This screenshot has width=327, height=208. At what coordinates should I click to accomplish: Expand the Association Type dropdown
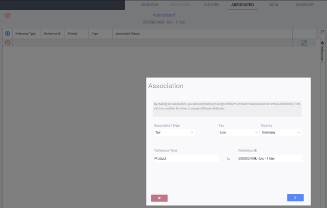[x=174, y=132]
